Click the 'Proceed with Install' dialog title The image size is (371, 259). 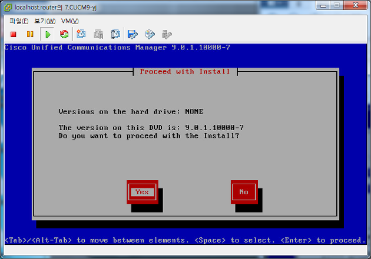click(185, 71)
